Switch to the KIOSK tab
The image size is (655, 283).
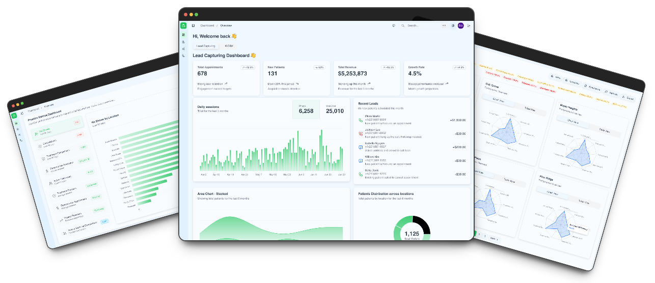click(229, 46)
